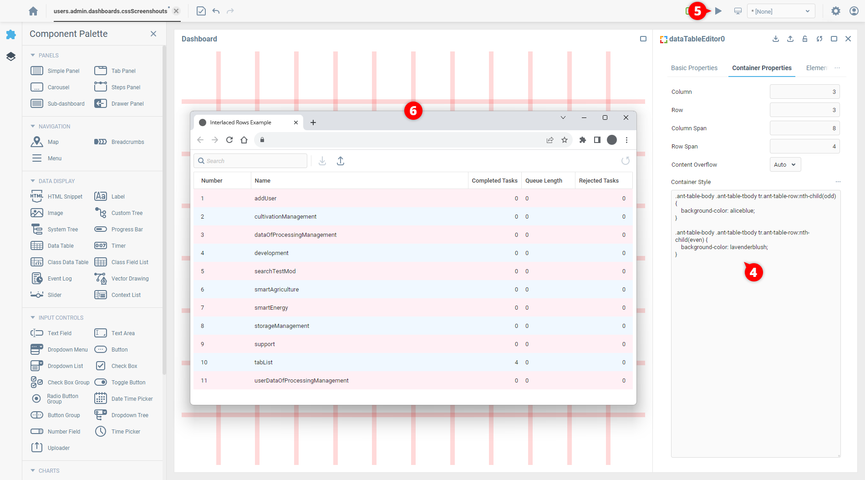Close the Component Palette panel
The height and width of the screenshot is (480, 865).
(x=153, y=34)
